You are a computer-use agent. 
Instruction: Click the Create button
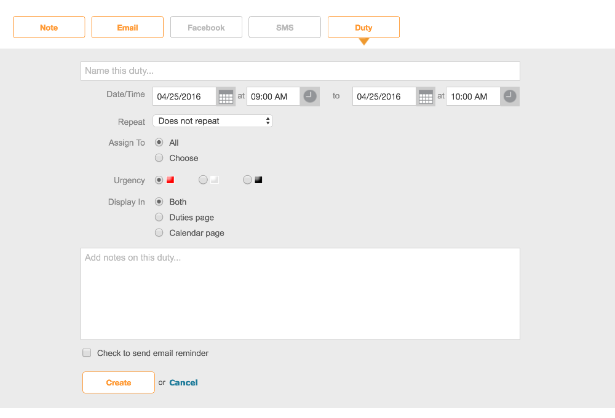[119, 382]
